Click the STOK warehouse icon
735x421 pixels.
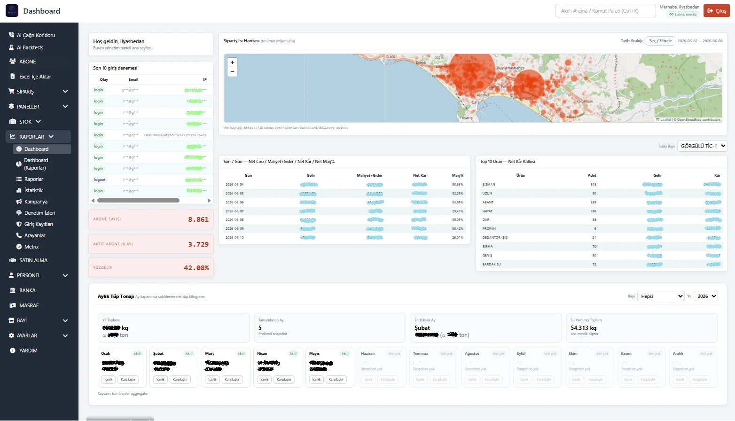click(x=13, y=122)
